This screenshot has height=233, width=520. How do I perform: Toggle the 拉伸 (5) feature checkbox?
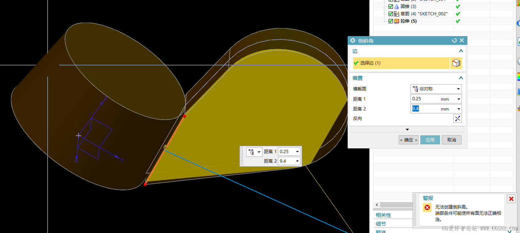(391, 21)
